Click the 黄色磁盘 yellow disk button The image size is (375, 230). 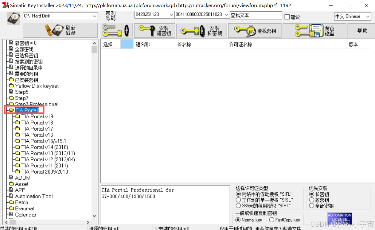314,30
